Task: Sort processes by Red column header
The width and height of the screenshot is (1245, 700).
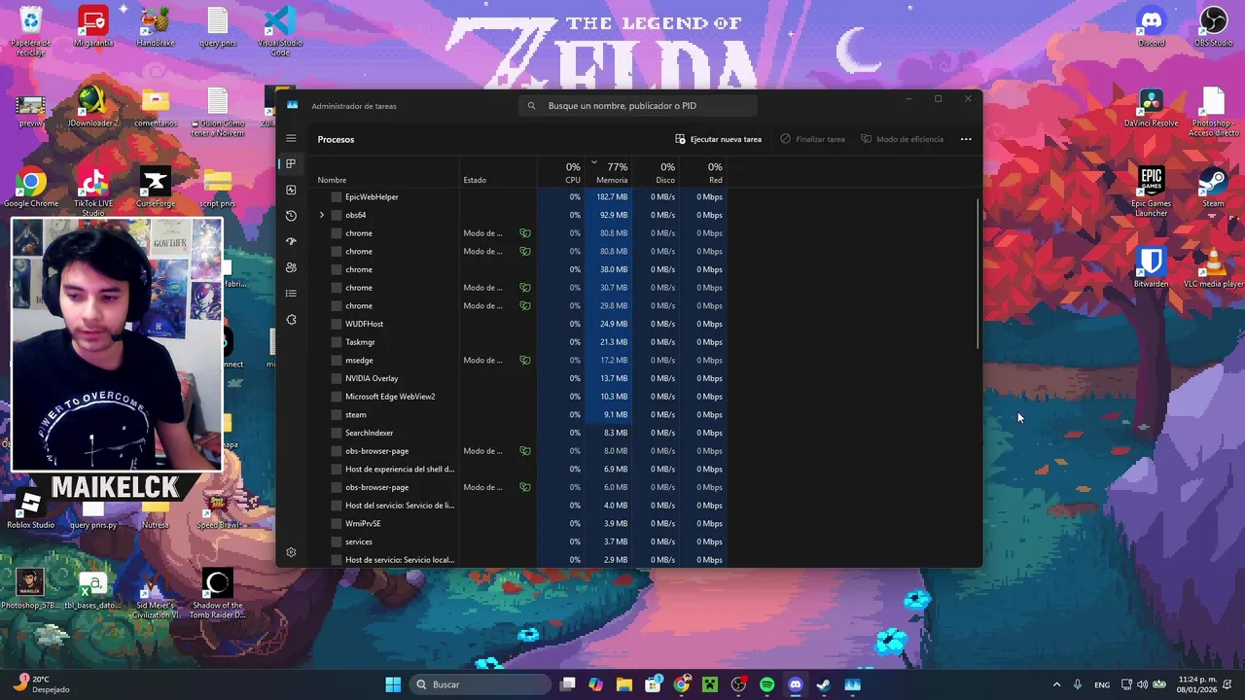Action: [703, 173]
